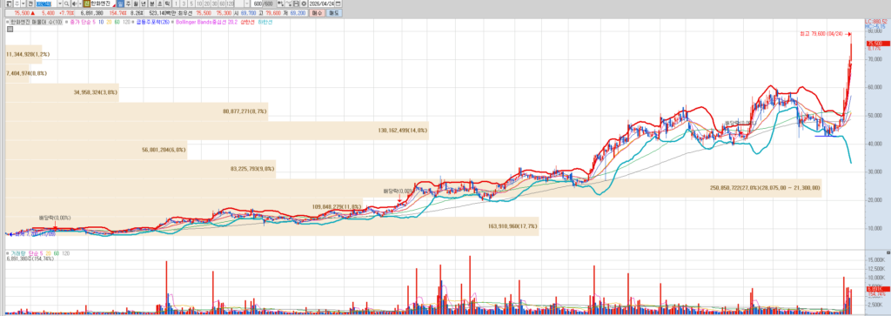This screenshot has height=316, width=891.
Task: Expand the stock code history dropdown
Action: [60, 3]
